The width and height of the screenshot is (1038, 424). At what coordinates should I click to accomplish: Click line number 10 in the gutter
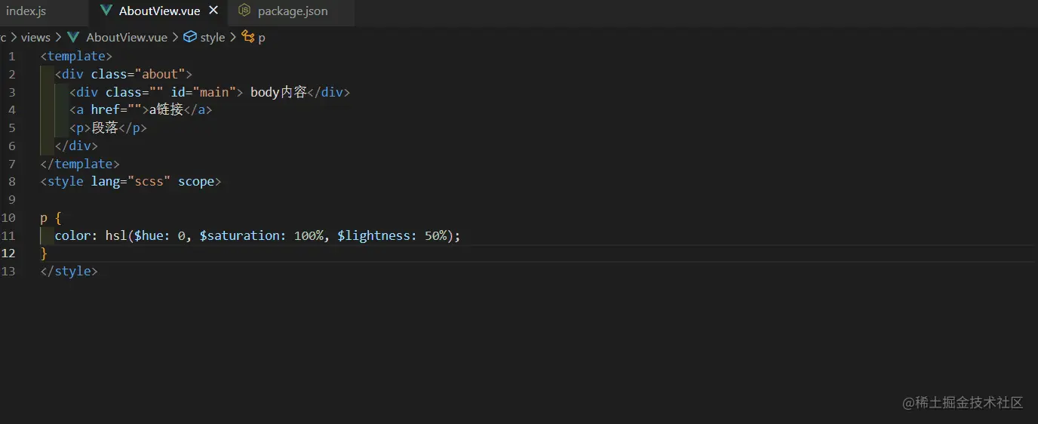pos(8,218)
